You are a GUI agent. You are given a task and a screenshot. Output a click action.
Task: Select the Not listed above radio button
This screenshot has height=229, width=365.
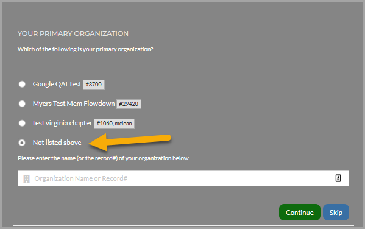(x=22, y=143)
